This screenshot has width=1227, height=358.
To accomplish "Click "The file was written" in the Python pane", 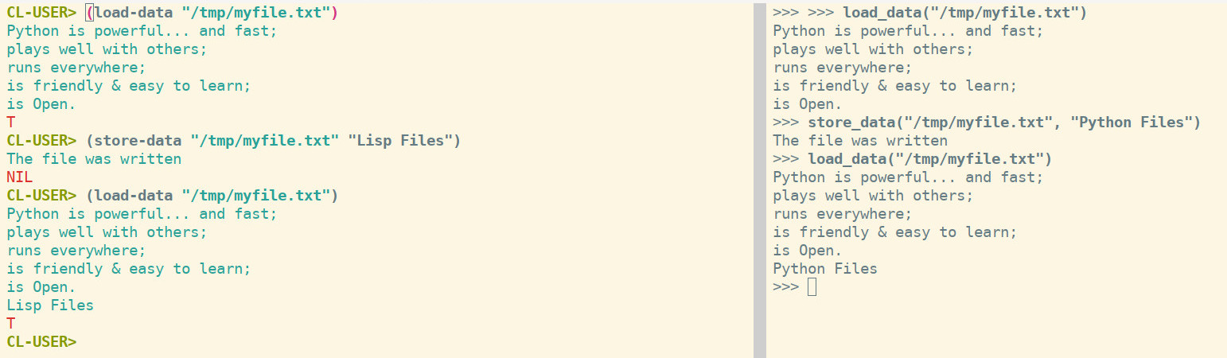I will [860, 141].
